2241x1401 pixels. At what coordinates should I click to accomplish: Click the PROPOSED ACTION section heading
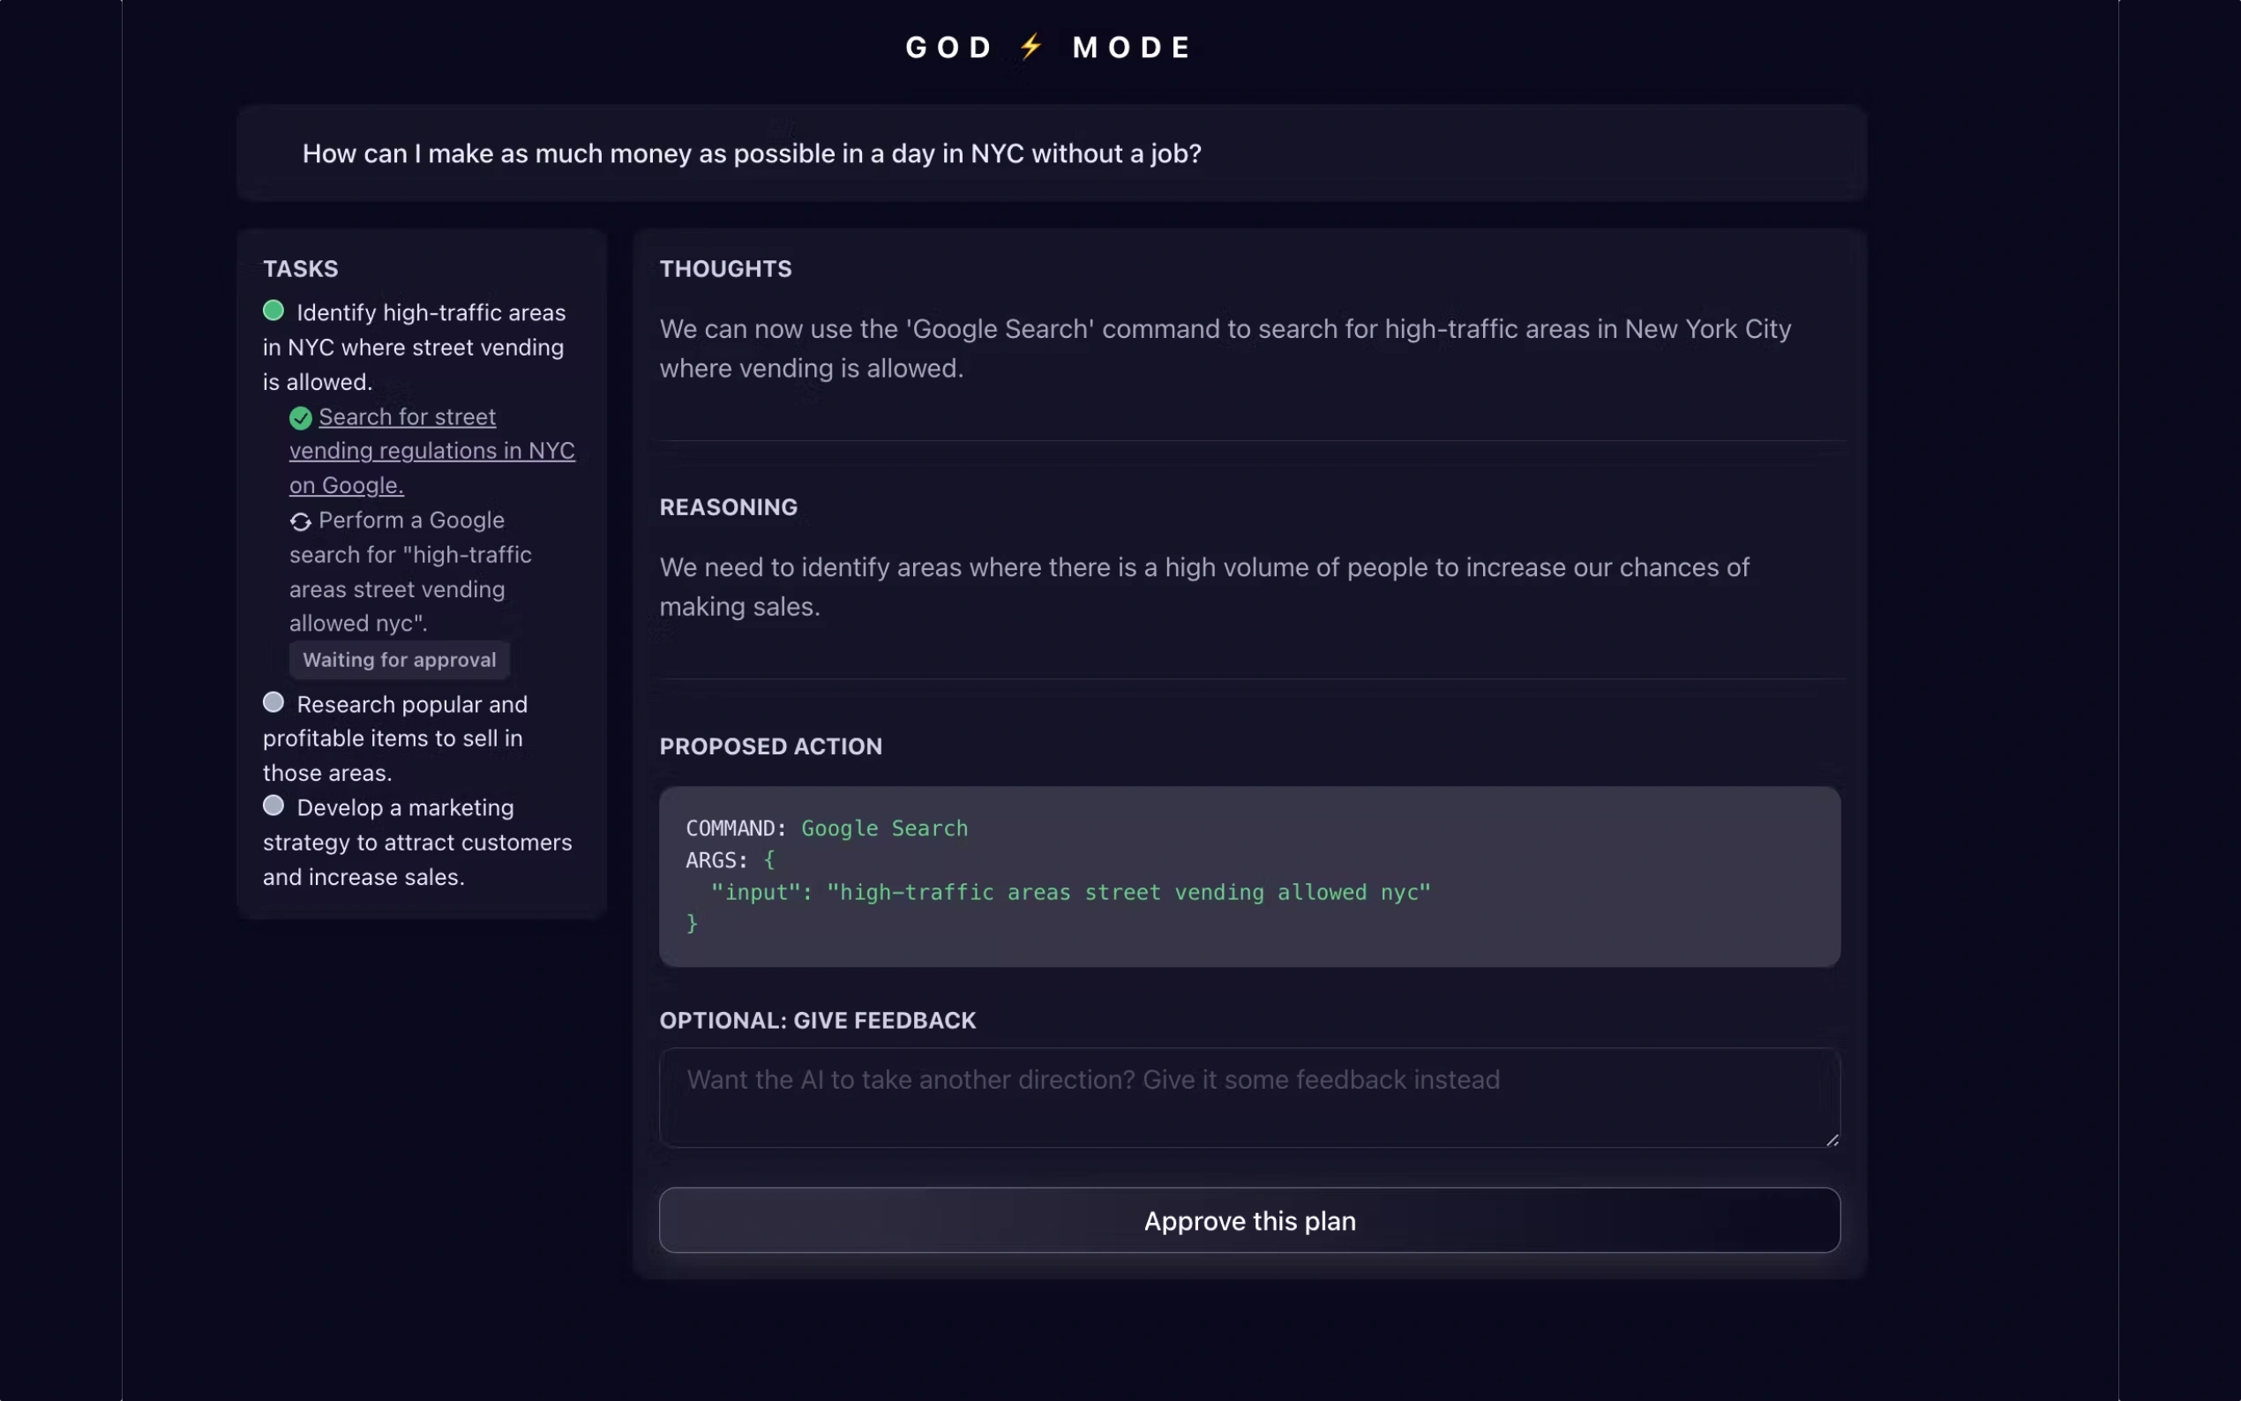pyautogui.click(x=770, y=745)
